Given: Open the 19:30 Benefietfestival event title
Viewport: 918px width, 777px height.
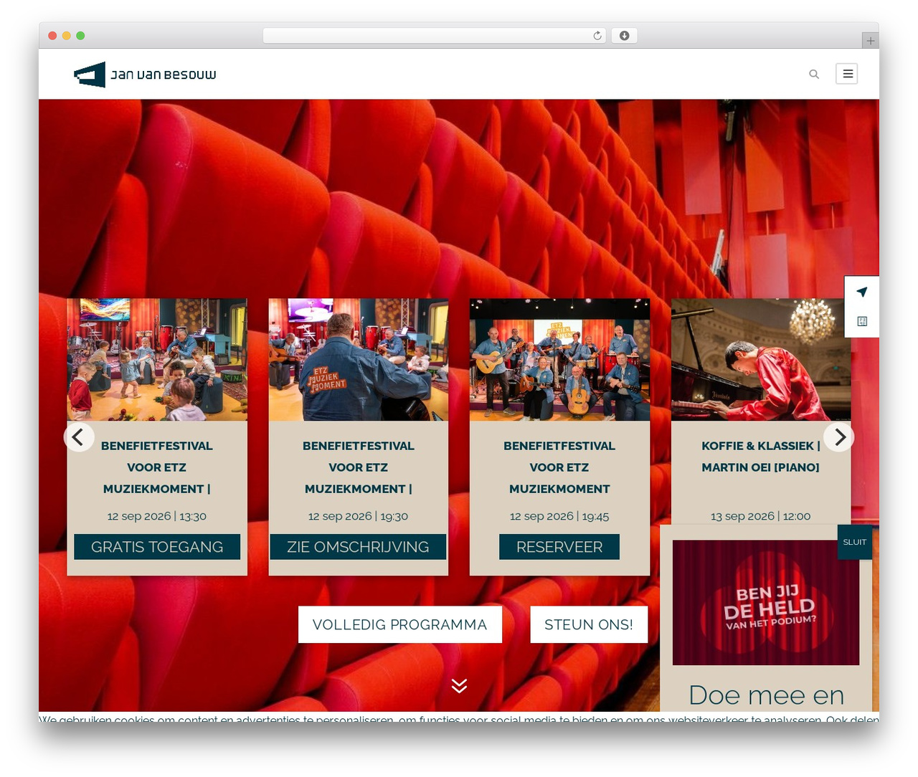Looking at the screenshot, I should point(358,467).
